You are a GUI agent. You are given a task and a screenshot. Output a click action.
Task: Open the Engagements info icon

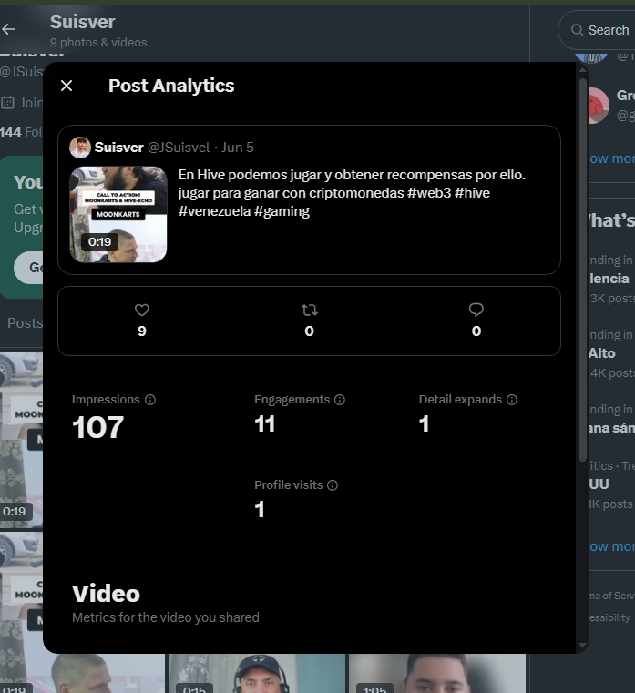coord(340,400)
